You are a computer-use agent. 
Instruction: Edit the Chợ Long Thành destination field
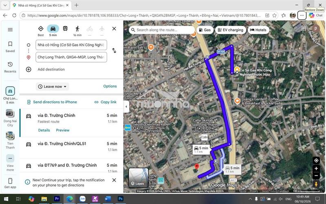click(x=71, y=57)
